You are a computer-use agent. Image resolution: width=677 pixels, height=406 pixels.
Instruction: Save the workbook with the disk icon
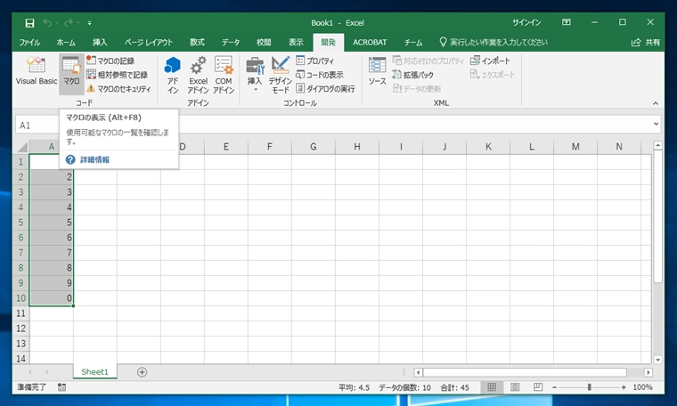click(29, 23)
